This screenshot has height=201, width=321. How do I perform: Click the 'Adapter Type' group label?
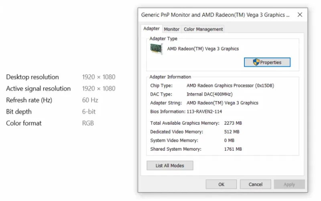[163, 39]
